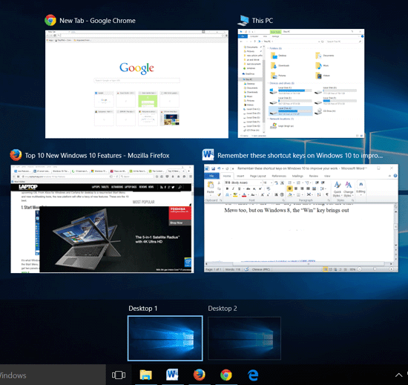Select the This PC window thumbnail
Image resolution: width=408 pixels, height=385 pixels.
300,83
